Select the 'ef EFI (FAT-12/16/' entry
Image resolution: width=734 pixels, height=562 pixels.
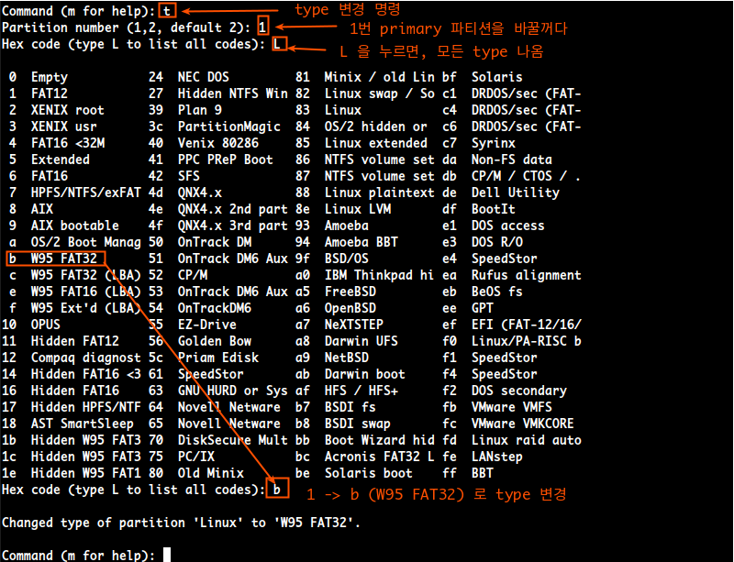coord(512,325)
